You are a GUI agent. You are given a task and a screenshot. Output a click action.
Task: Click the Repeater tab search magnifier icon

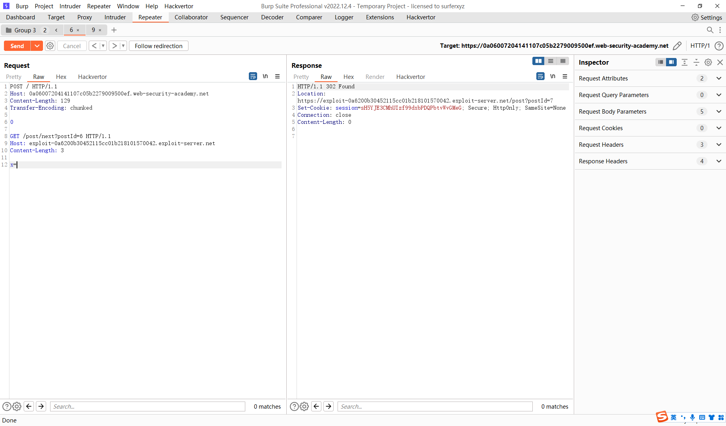(710, 30)
